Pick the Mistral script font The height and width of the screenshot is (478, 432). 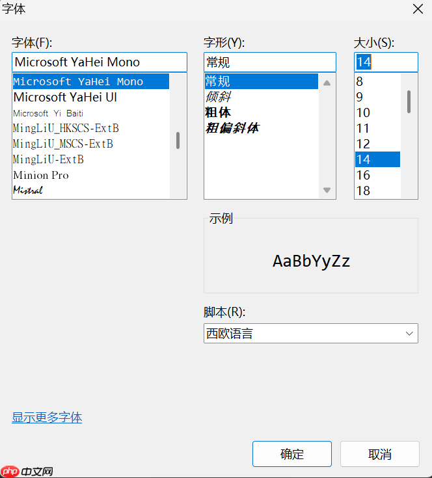point(91,191)
